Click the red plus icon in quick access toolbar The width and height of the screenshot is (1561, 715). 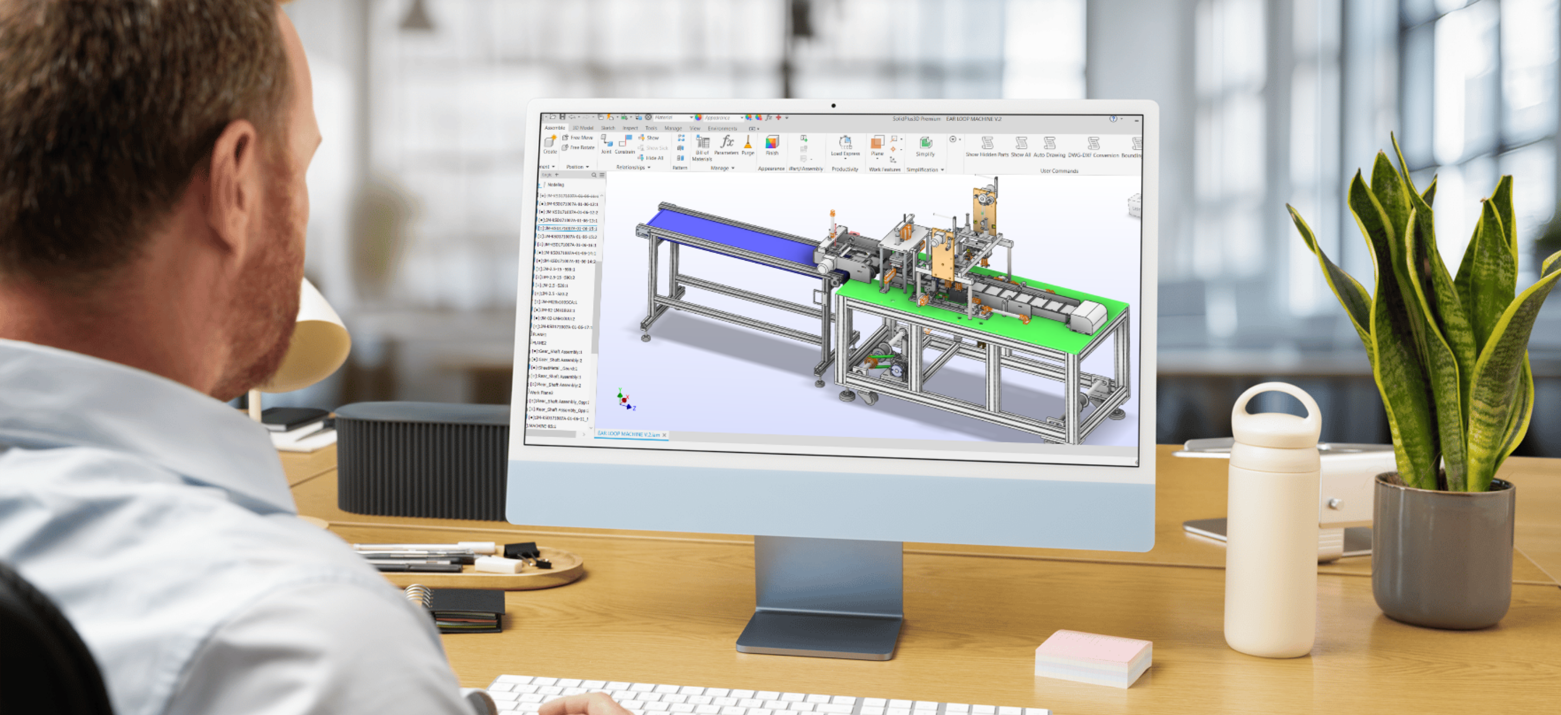(779, 118)
